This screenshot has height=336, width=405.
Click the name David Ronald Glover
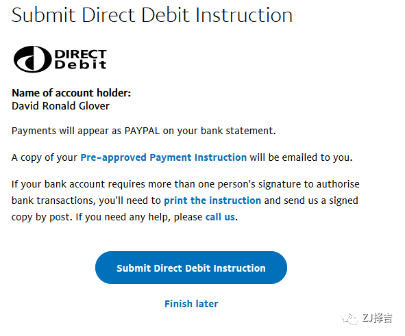[x=60, y=106]
